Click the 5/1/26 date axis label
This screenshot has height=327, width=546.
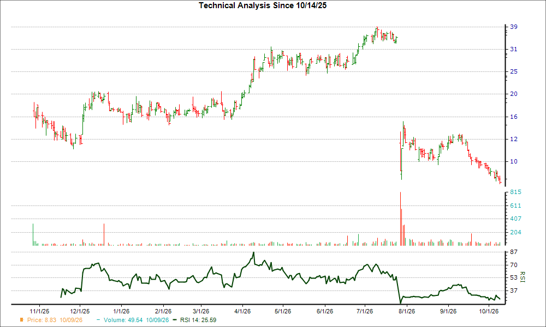pyautogui.click(x=283, y=311)
